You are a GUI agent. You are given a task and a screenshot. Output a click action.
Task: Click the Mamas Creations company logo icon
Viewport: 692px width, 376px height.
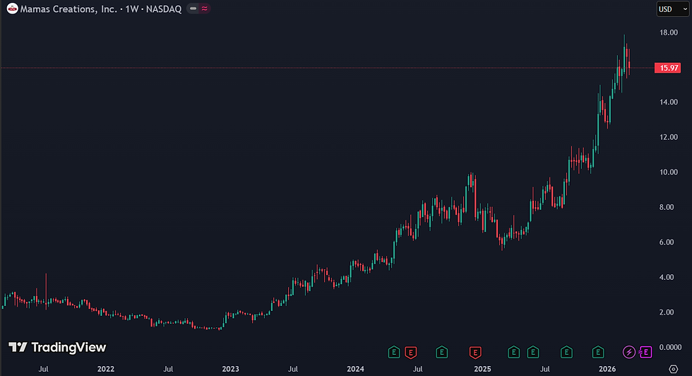(x=13, y=8)
